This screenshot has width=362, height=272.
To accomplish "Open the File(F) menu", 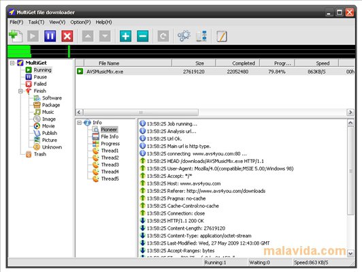I will coord(16,22).
